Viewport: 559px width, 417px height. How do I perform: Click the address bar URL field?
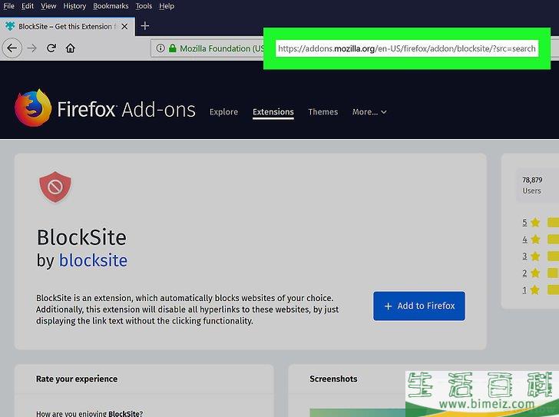(x=407, y=48)
